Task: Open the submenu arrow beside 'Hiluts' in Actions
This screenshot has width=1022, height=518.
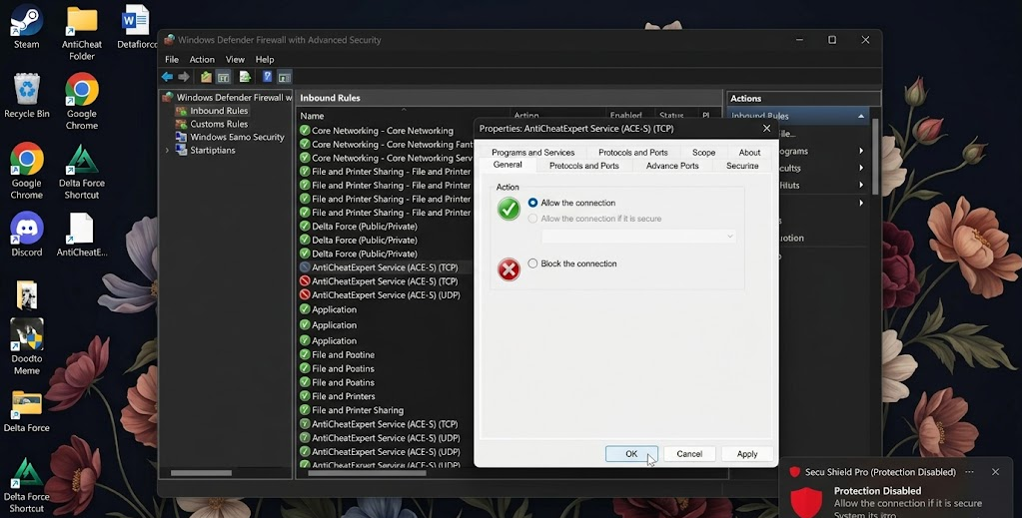Action: [x=861, y=185]
